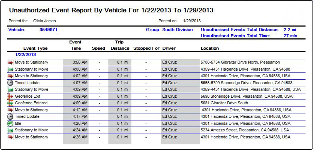This screenshot has width=313, height=150.
Task: Click the Location column header
Action: coord(210,48)
